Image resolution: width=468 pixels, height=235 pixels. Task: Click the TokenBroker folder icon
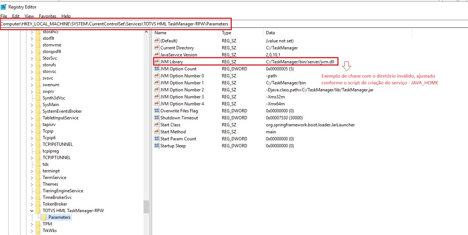pos(38,204)
